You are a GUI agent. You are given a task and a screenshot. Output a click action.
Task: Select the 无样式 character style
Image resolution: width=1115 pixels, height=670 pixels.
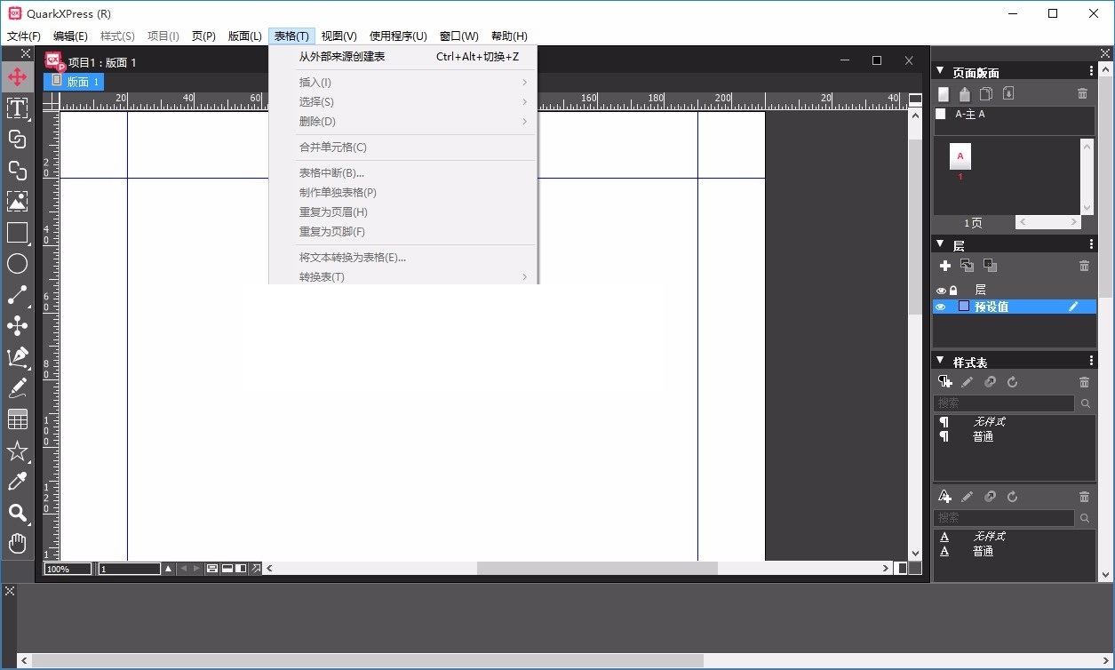(989, 537)
